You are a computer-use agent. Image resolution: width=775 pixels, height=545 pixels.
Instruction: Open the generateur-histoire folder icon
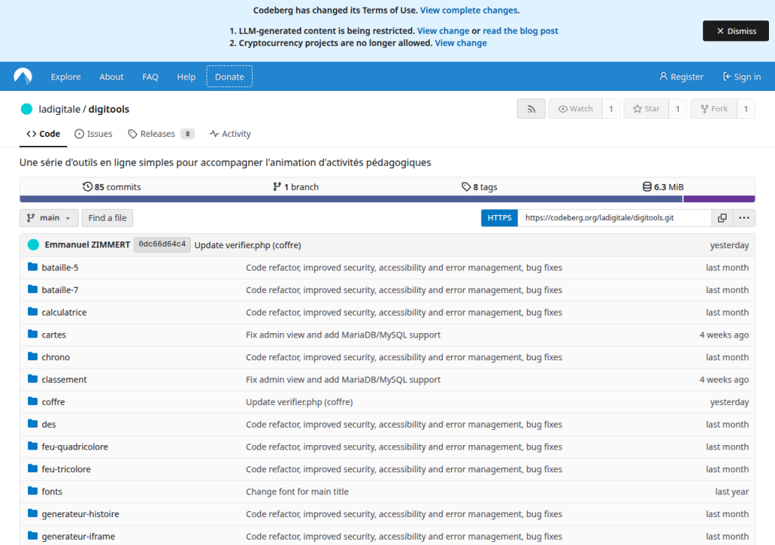33,513
